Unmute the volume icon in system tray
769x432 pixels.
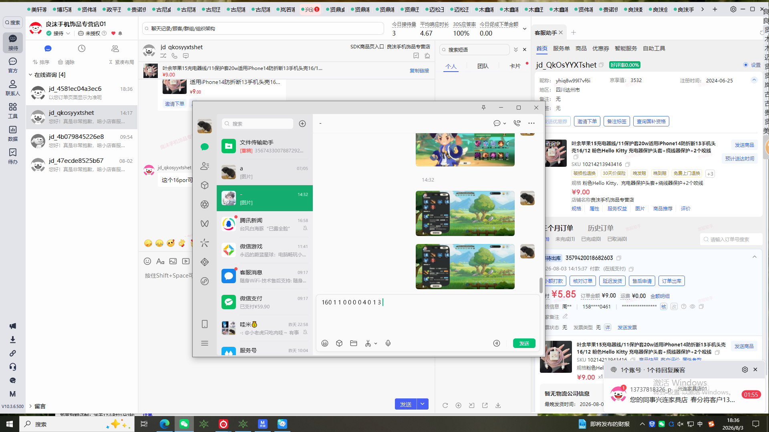point(680,424)
